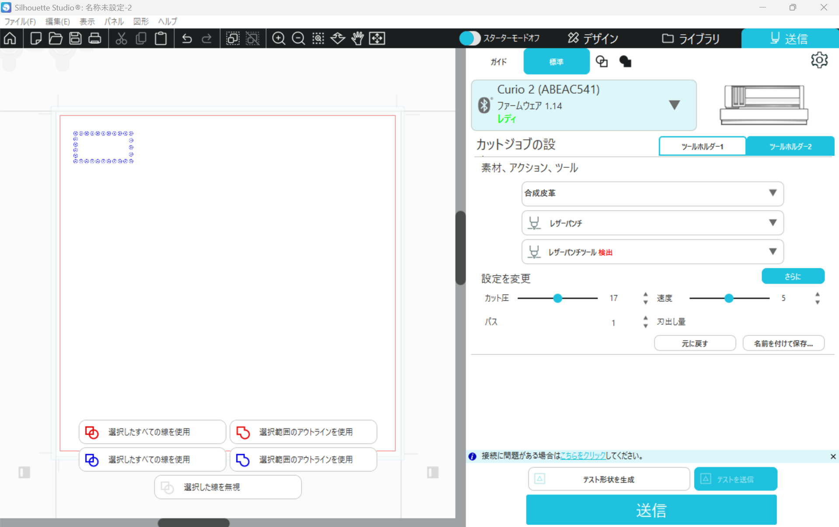Click the red 選択したすべての線を使用 button
This screenshot has width=839, height=527.
click(152, 432)
